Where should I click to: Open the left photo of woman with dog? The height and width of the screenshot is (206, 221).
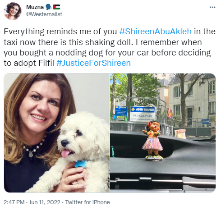(x=57, y=133)
